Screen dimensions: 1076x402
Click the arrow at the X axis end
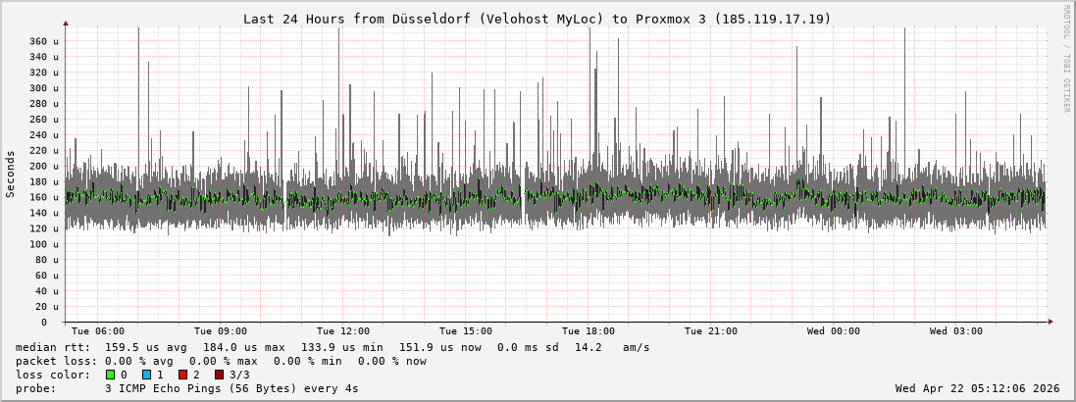(x=1050, y=322)
